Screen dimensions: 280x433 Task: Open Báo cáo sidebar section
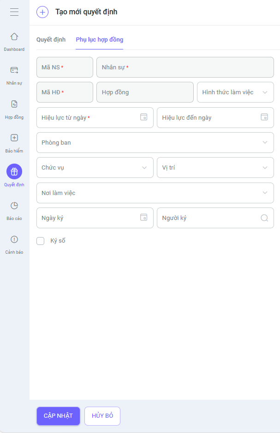pyautogui.click(x=14, y=210)
